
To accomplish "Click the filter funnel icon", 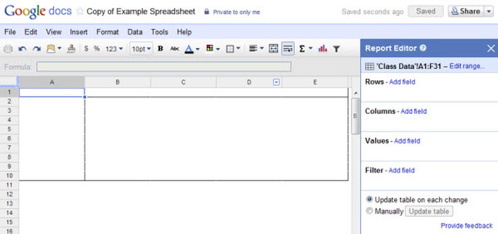I will point(336,49).
